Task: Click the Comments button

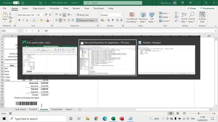Action: [207, 8]
